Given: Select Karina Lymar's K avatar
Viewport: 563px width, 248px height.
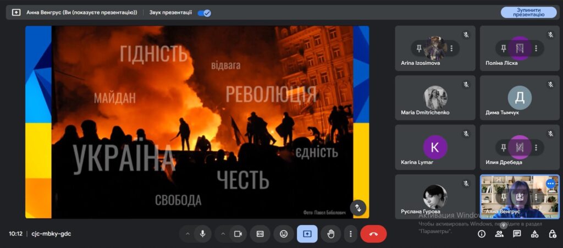Looking at the screenshot, I should tap(435, 147).
